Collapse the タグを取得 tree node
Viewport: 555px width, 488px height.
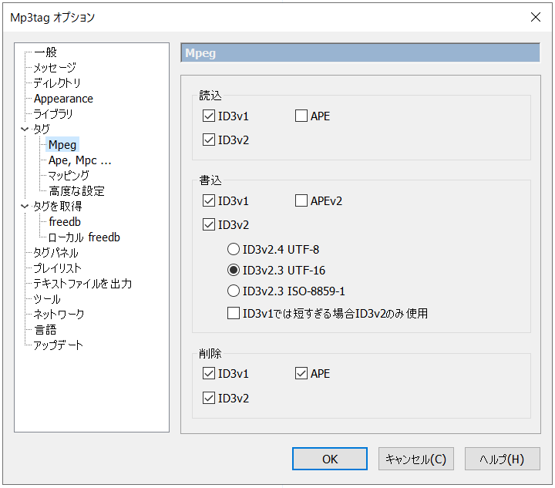[x=25, y=207]
